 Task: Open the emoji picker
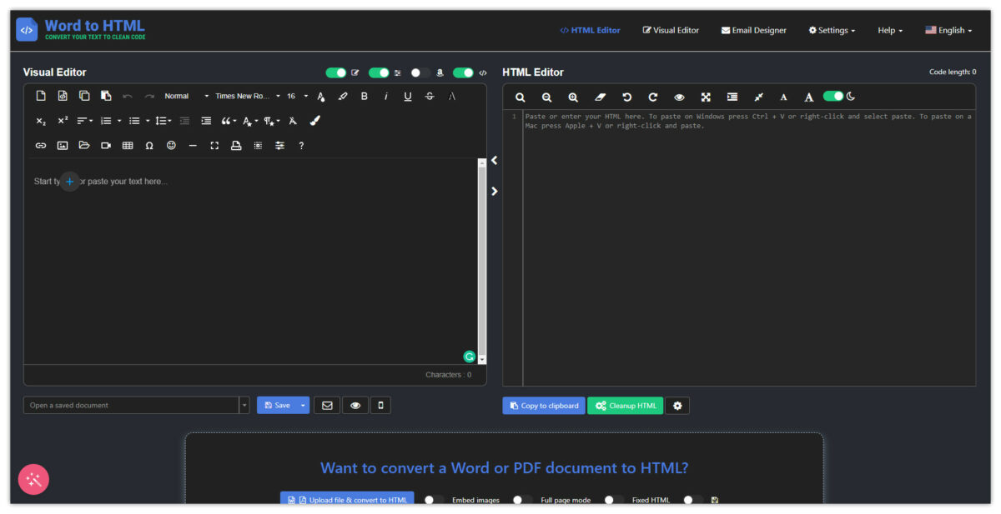click(171, 146)
